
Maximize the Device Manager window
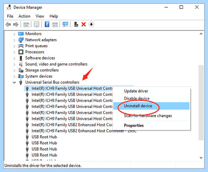pos(181,7)
